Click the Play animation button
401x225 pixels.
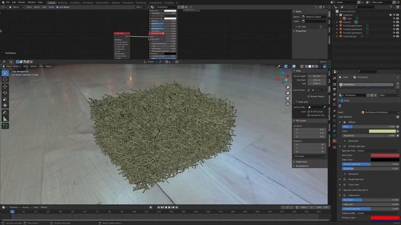coord(169,207)
